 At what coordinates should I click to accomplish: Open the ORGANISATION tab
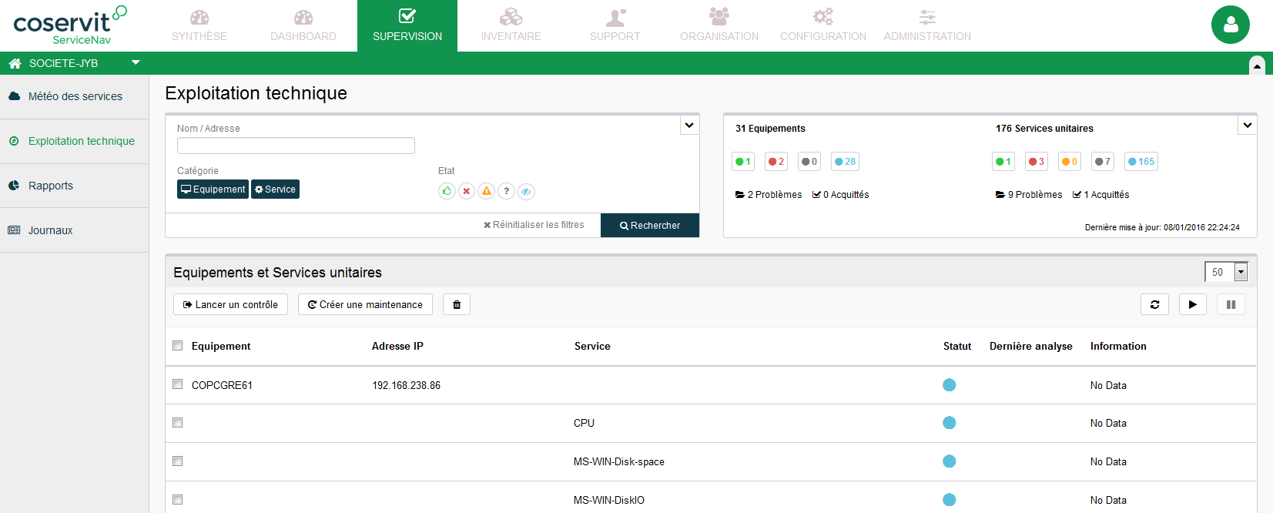[x=719, y=26]
